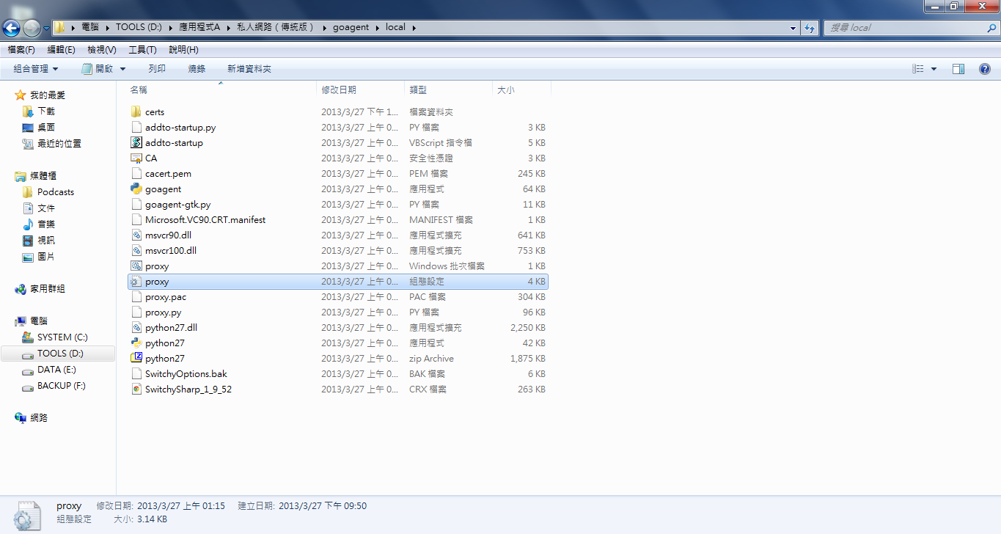1001x534 pixels.
Task: Select 桌面 in the navigation pane
Action: pos(46,128)
